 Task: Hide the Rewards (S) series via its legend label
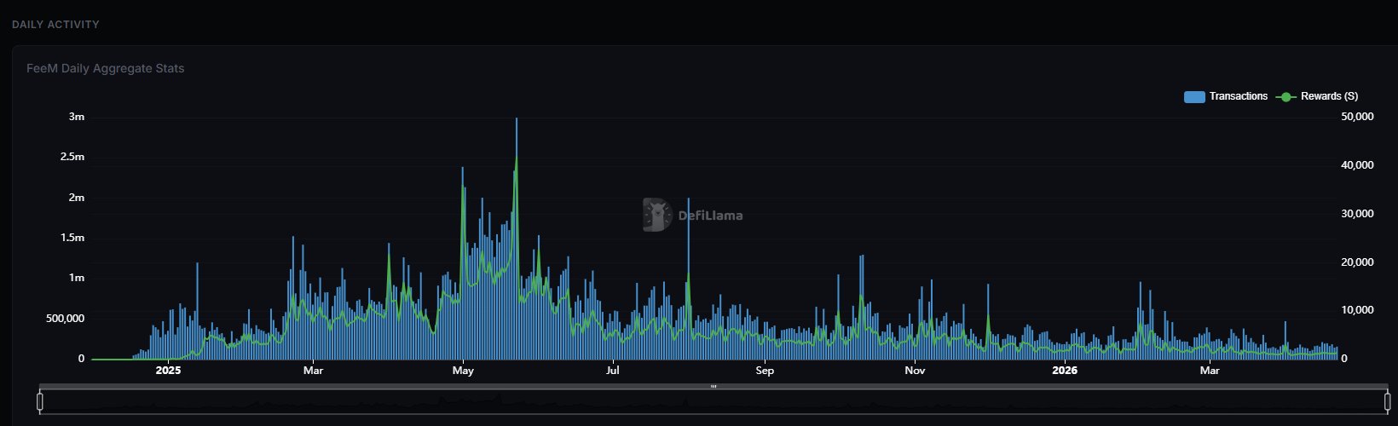[1329, 96]
